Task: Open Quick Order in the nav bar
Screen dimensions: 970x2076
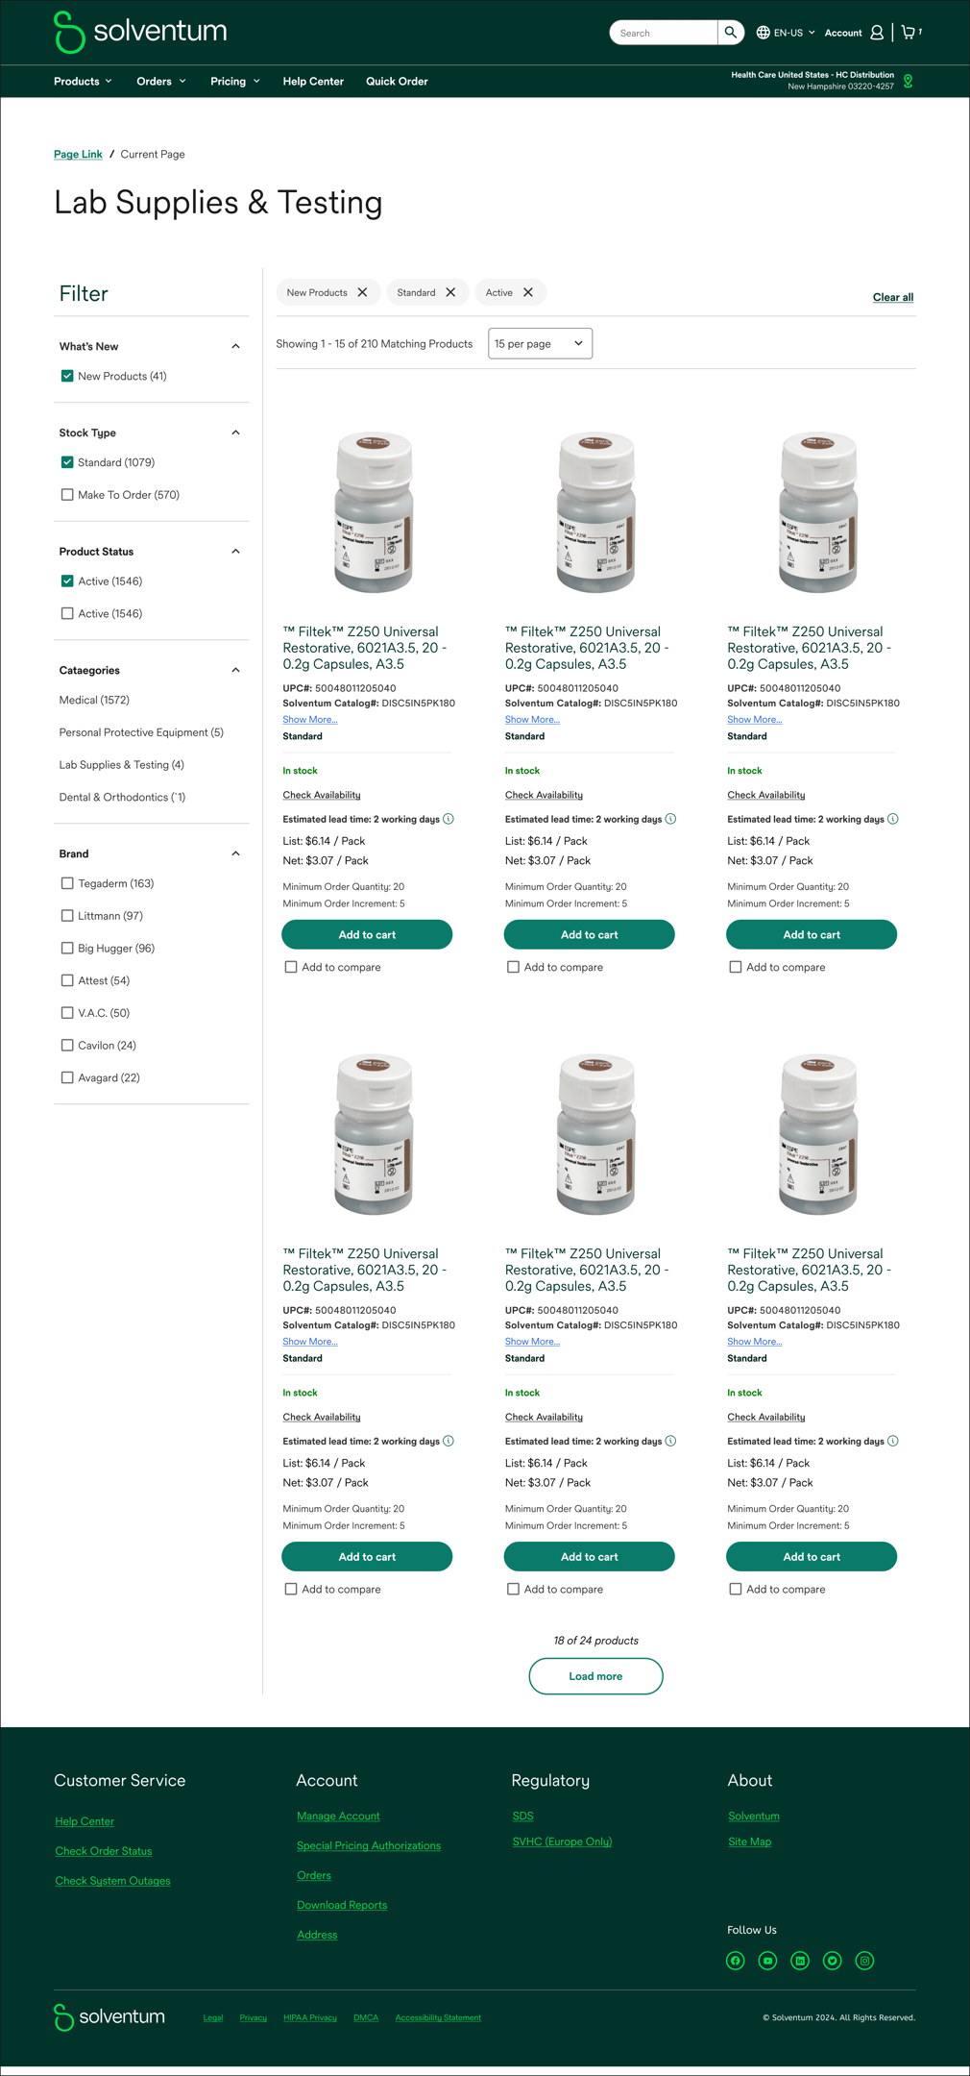Action: coord(397,82)
